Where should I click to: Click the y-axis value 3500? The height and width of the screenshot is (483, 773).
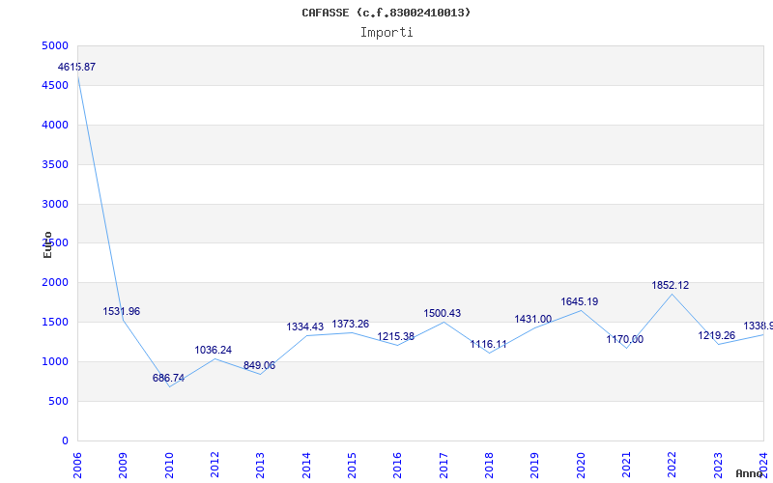pyautogui.click(x=55, y=164)
